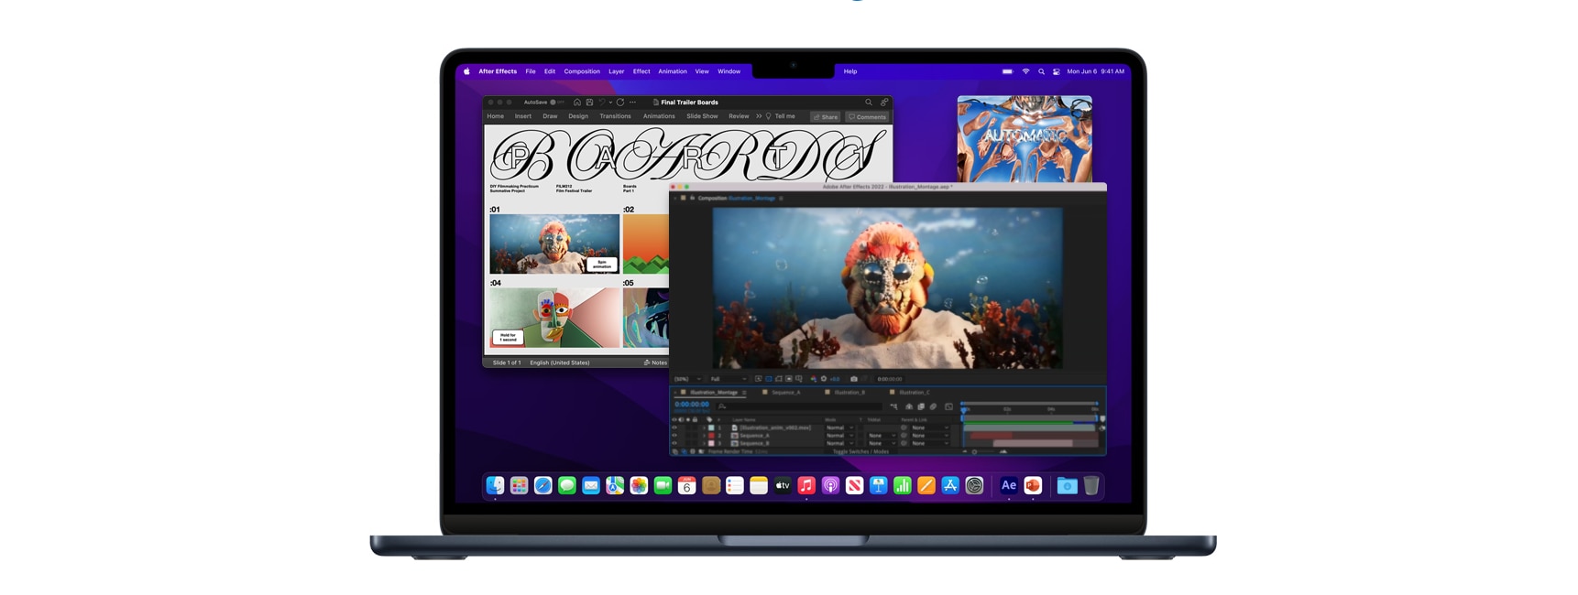The image size is (1578, 595).
Task: Open the viewer magnification 50% dropdown
Action: [x=687, y=379]
